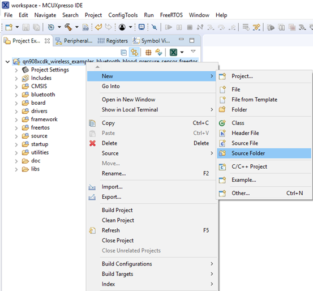Image resolution: width=313 pixels, height=291 pixels.
Task: Choose Other... in New submenu
Action: point(264,193)
